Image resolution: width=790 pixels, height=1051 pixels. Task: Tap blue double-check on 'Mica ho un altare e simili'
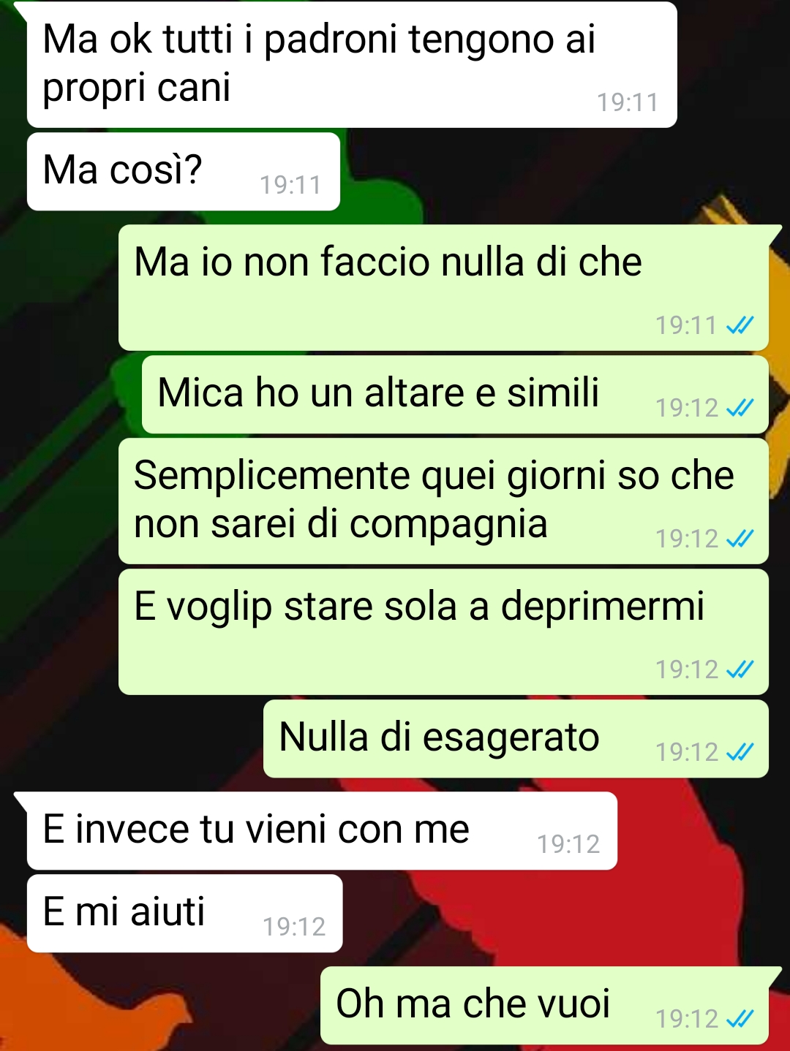point(740,408)
